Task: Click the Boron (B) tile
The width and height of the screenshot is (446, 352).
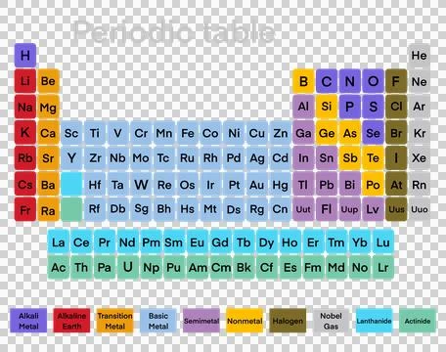Action: pyautogui.click(x=303, y=81)
